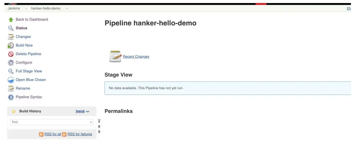Collapse the Build History panel
This screenshot has width=356, height=151.
tap(88, 111)
